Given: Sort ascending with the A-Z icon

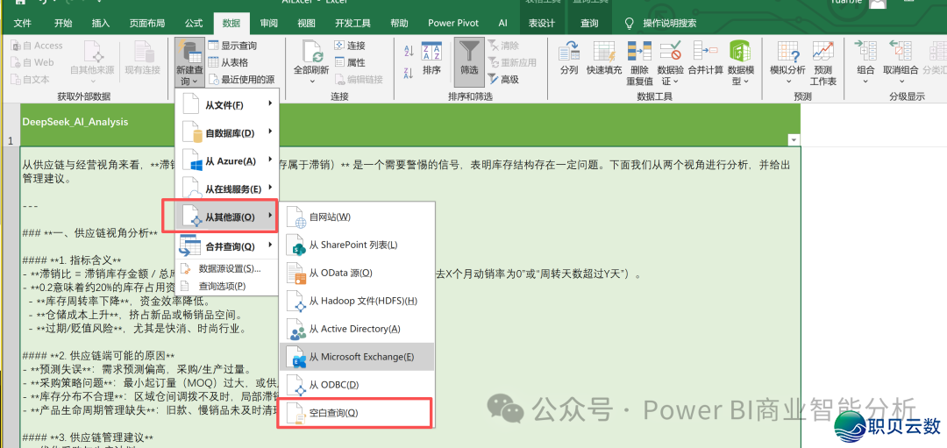Looking at the screenshot, I should click(x=409, y=51).
